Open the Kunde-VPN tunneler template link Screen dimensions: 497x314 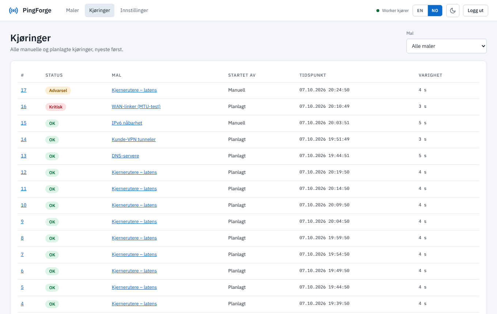(134, 139)
